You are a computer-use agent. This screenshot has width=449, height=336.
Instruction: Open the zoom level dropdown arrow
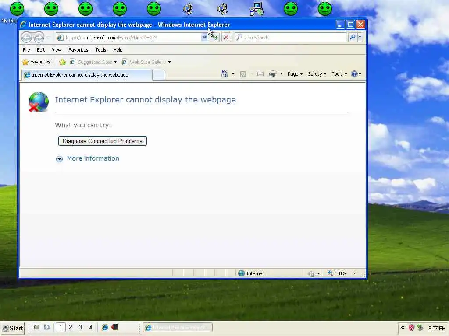tap(354, 273)
